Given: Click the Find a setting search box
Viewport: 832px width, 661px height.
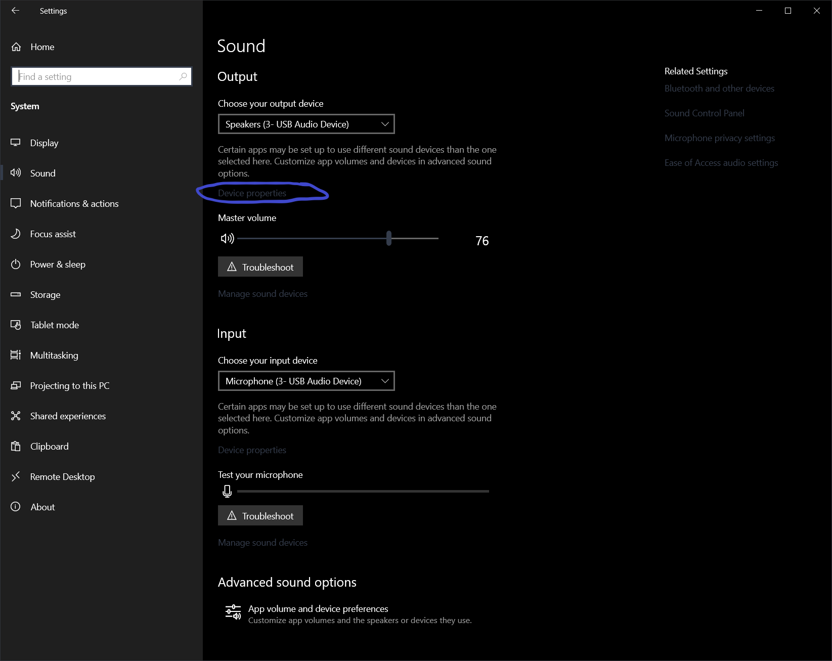Looking at the screenshot, I should pos(102,76).
